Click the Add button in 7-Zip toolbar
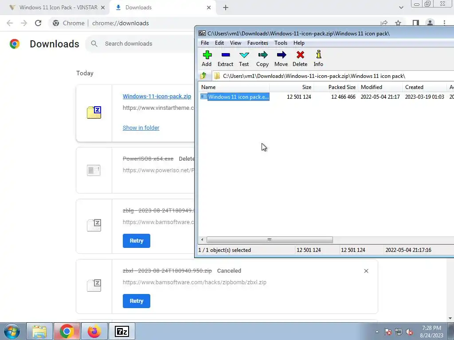 coord(207,59)
